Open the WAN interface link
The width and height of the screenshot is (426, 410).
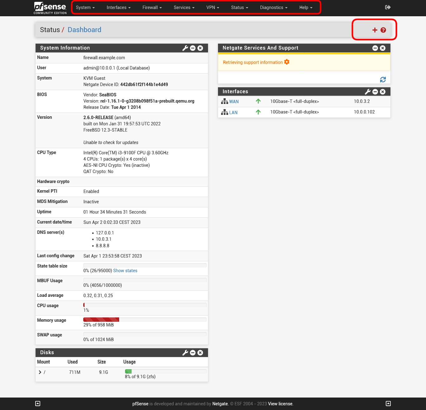234,102
